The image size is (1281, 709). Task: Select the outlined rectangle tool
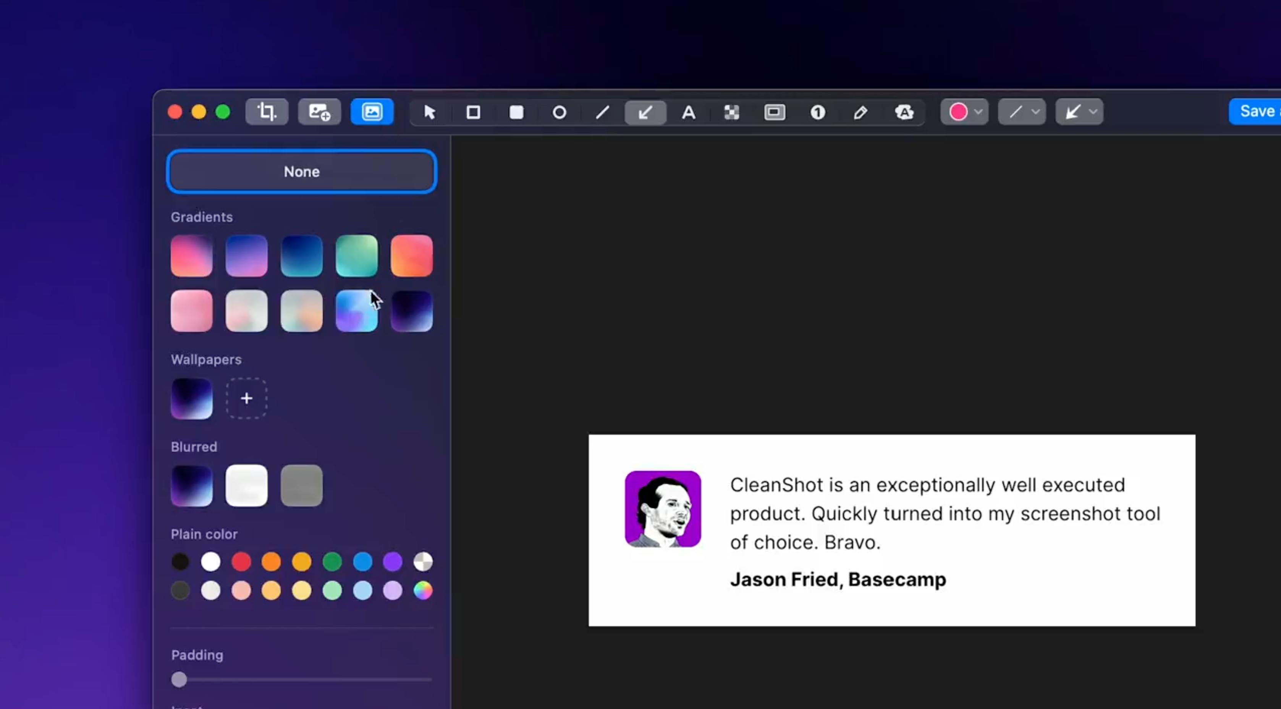click(474, 112)
